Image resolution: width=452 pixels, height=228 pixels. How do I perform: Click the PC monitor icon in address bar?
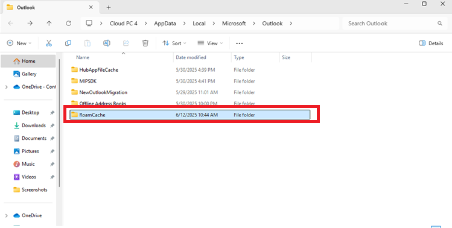tap(89, 24)
